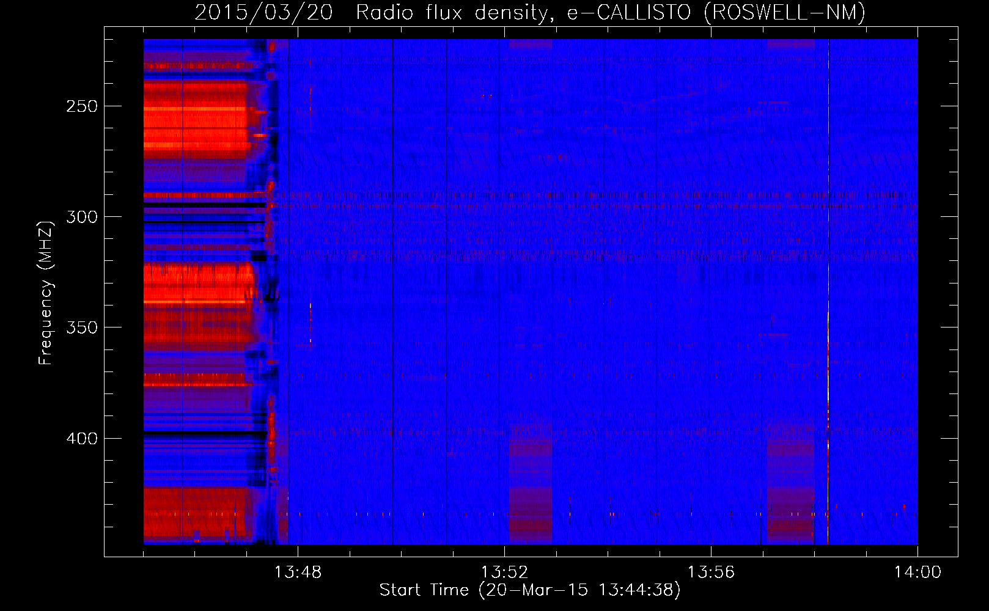
Task: Click the bright red band near 250 MHz
Action: (x=197, y=119)
